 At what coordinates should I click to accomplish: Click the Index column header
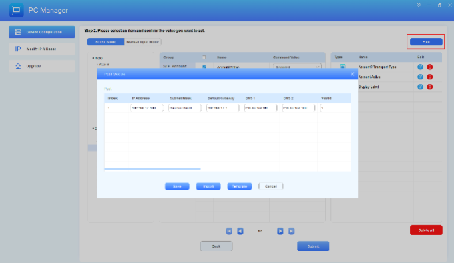(113, 98)
